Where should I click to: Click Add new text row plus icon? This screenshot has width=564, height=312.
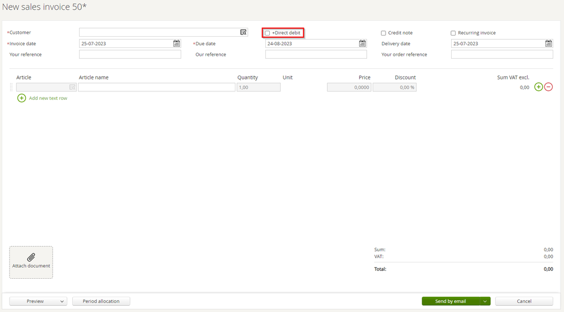tap(21, 98)
